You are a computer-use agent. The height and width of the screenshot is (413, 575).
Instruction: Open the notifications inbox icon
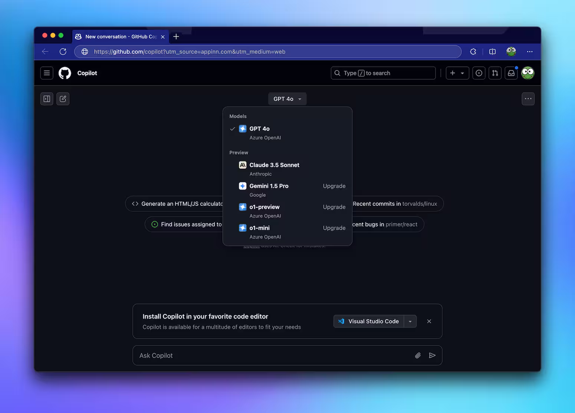pyautogui.click(x=511, y=73)
